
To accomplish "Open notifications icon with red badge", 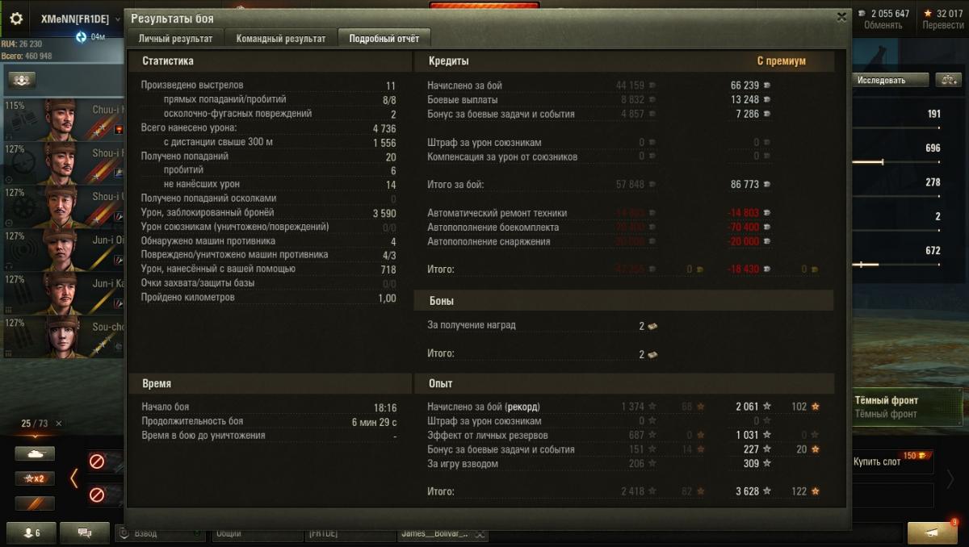I will coord(933,532).
